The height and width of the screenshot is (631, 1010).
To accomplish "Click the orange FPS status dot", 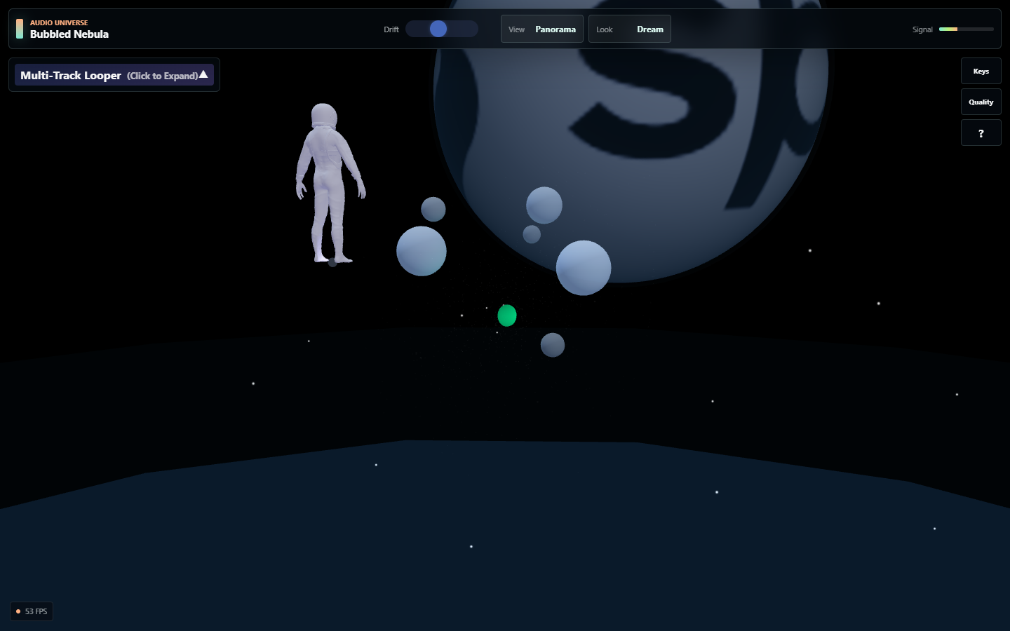I will pyautogui.click(x=18, y=611).
